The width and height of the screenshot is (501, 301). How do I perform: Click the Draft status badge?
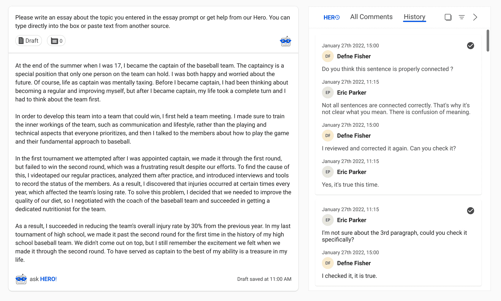click(29, 41)
